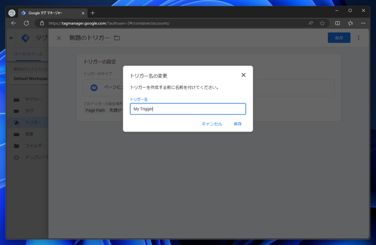Click browser back navigation arrow
Image resolution: width=376 pixels, height=245 pixels.
click(x=13, y=23)
